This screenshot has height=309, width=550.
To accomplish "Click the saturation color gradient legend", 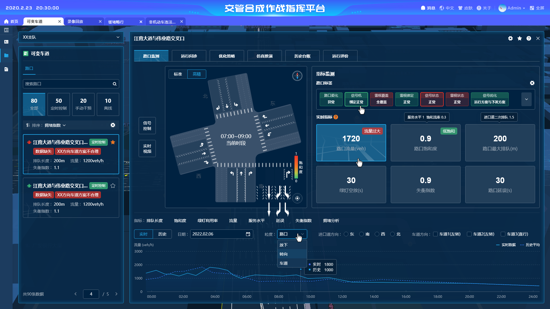I will pyautogui.click(x=296, y=167).
